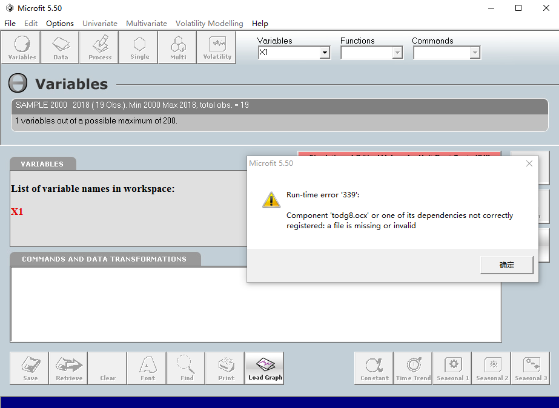This screenshot has width=559, height=408.
Task: Open the Process toolbar button
Action: pos(99,47)
